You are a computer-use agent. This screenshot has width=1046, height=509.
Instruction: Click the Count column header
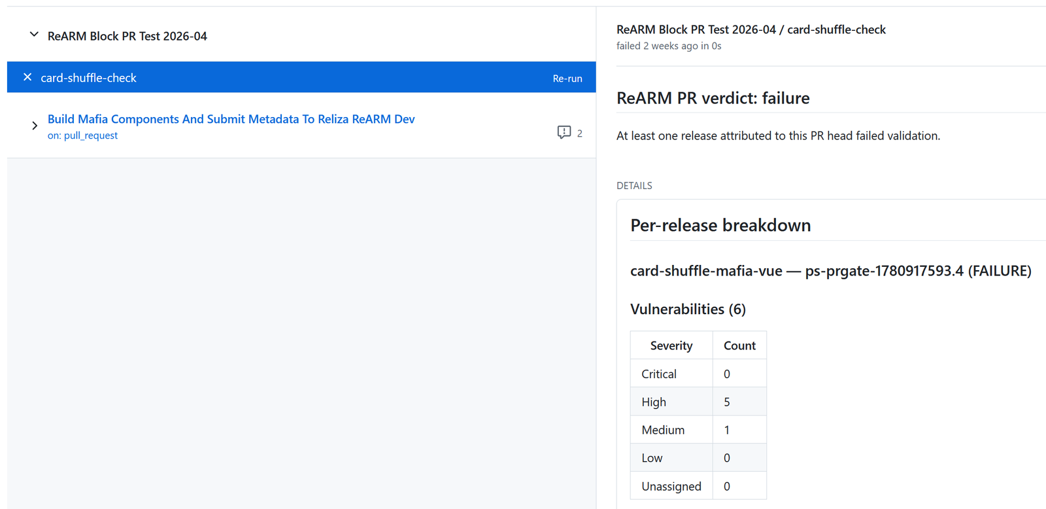[x=739, y=345]
